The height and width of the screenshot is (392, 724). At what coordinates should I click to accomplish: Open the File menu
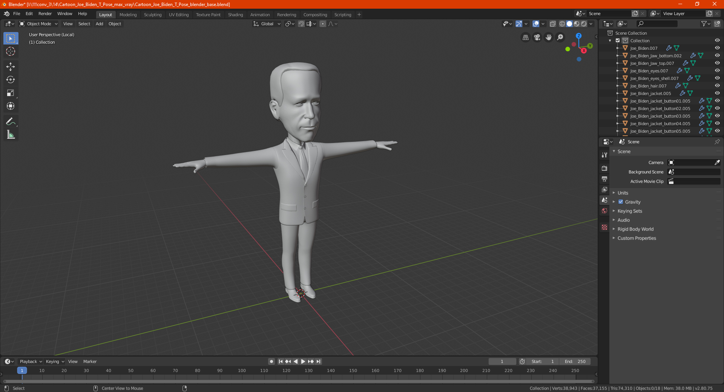pyautogui.click(x=17, y=14)
